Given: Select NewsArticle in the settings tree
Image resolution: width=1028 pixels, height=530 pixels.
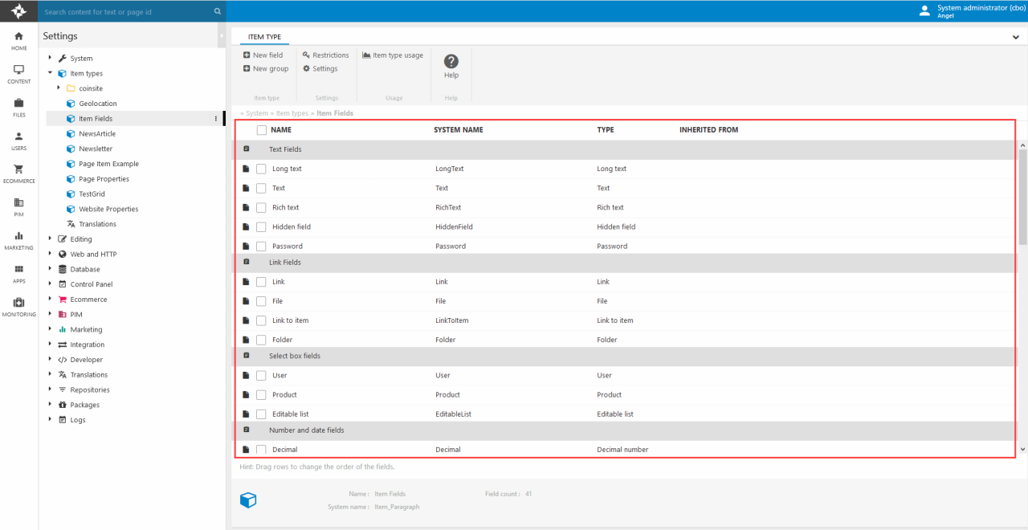Looking at the screenshot, I should (96, 133).
